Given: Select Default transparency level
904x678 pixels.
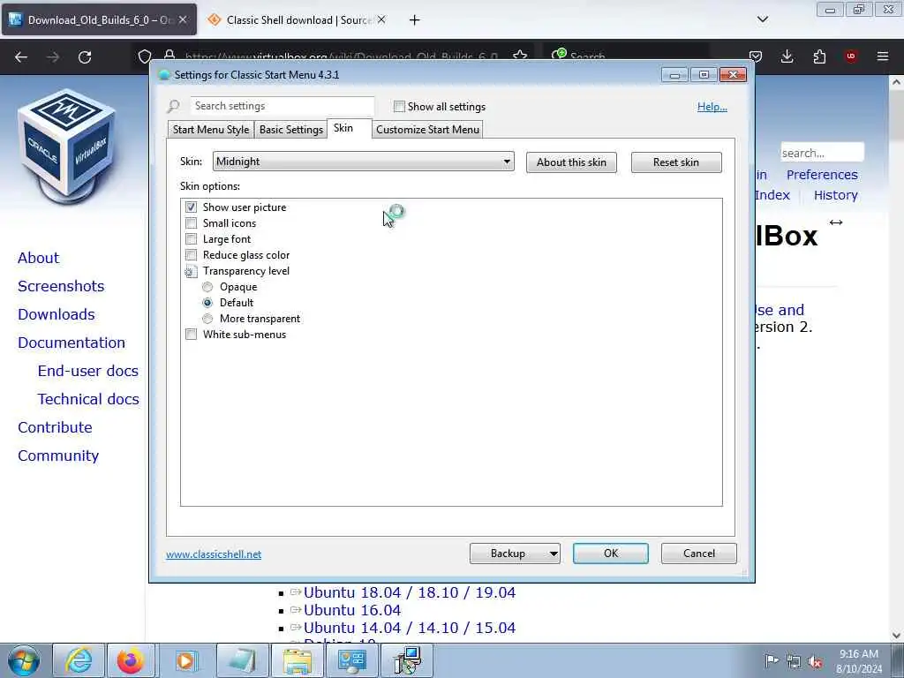Looking at the screenshot, I should point(207,303).
